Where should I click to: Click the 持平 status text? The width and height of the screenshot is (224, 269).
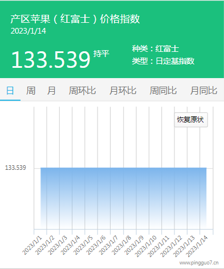(101, 54)
